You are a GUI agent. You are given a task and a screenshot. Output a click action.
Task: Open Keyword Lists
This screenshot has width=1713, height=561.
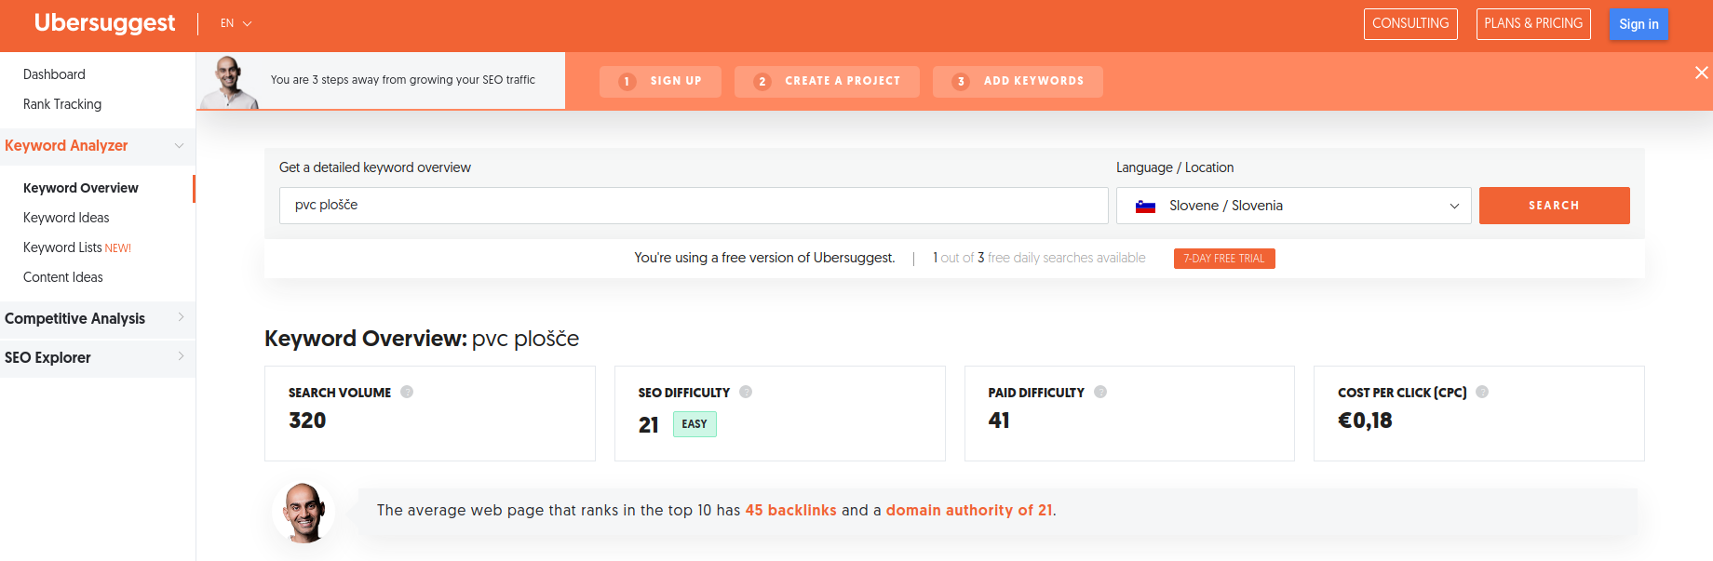pyautogui.click(x=77, y=247)
